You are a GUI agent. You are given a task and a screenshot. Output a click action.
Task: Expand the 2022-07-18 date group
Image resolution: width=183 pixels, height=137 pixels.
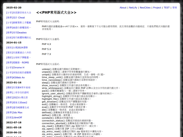pyautogui.click(x=14, y=122)
